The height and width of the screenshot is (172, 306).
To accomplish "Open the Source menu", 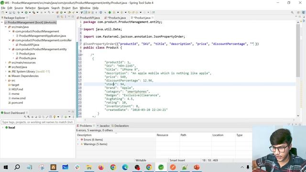I will (x=19, y=8).
